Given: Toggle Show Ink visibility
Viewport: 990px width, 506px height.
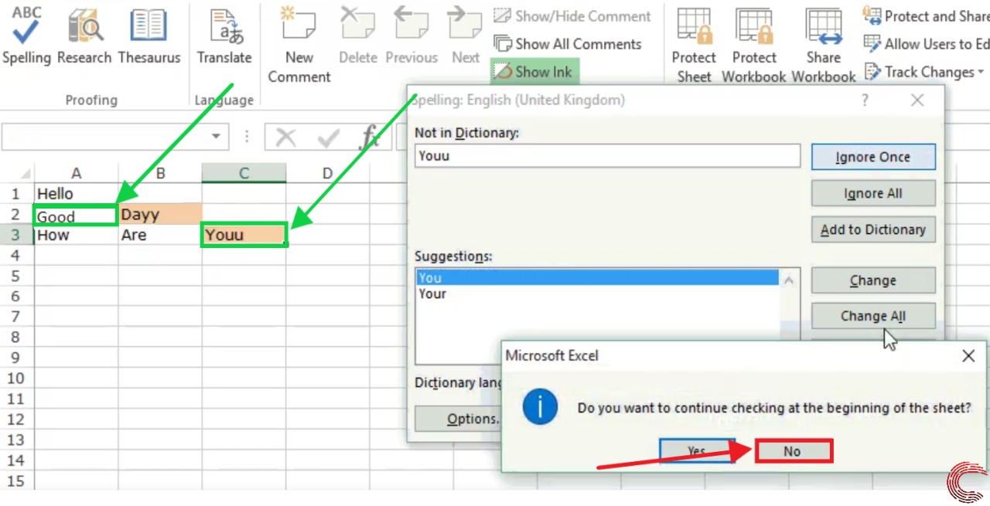Looking at the screenshot, I should click(x=534, y=72).
